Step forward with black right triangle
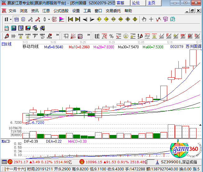203x172 pixels. [92, 20]
